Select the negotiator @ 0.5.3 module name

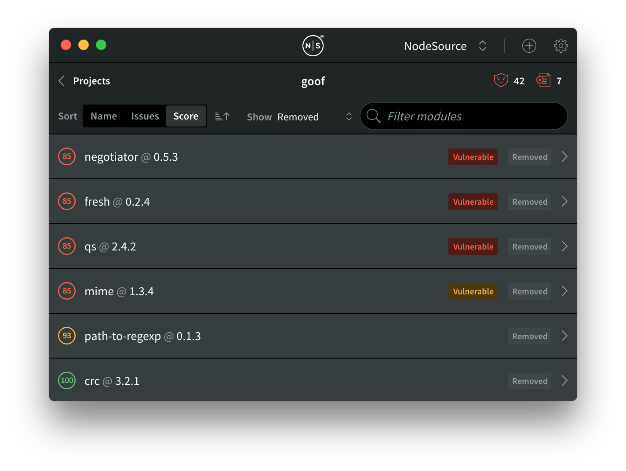pyautogui.click(x=131, y=157)
